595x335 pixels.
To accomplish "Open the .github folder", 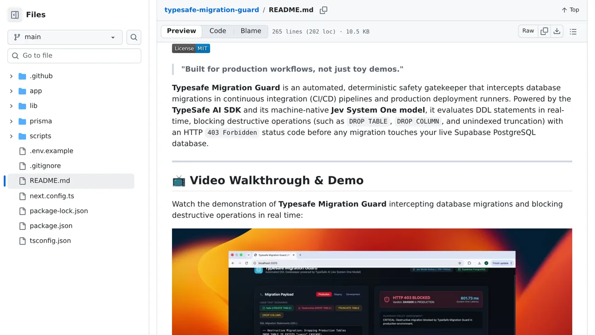I will pos(41,76).
